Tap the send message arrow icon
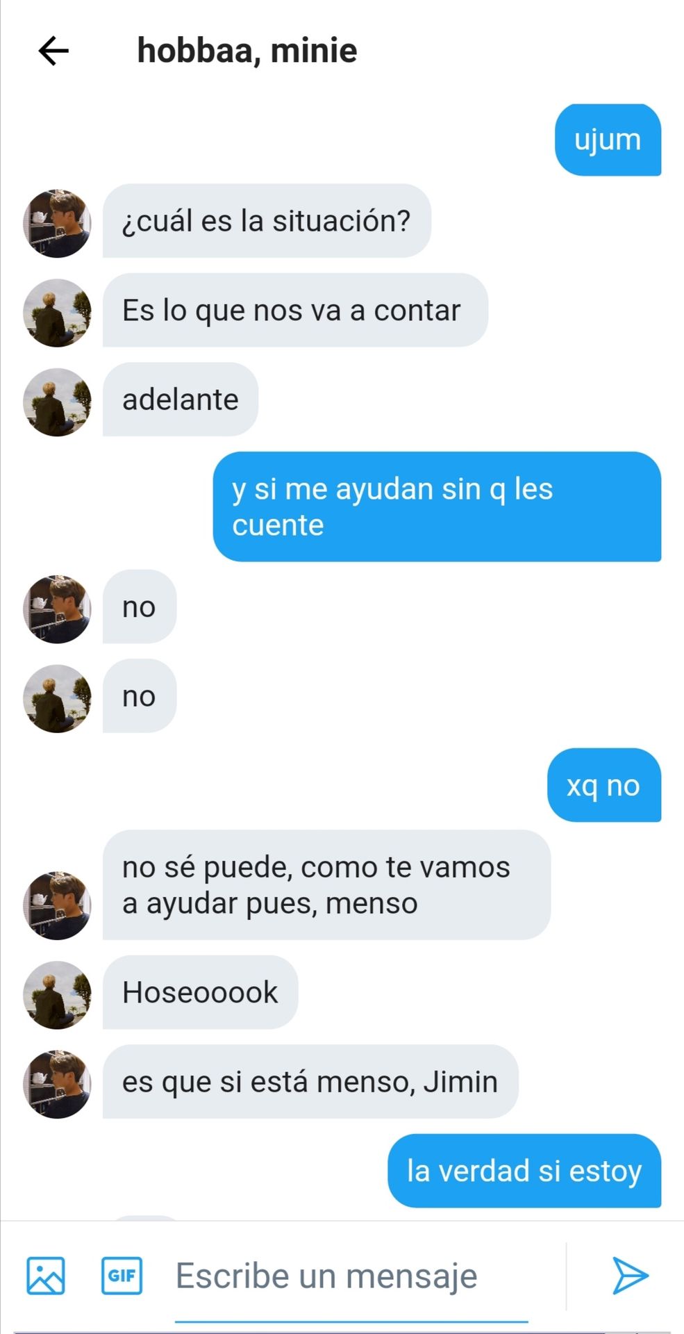This screenshot has width=684, height=1334. (630, 1276)
